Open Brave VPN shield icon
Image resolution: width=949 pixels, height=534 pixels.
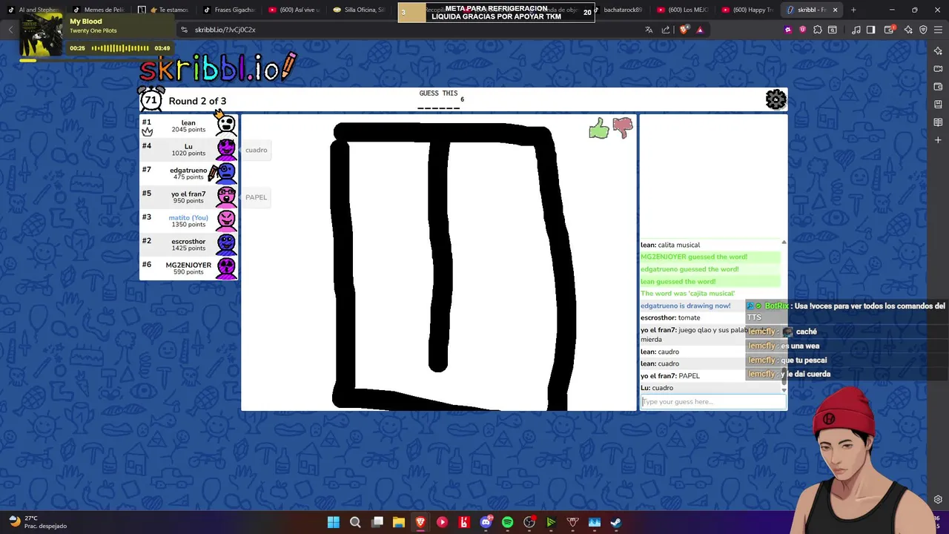click(923, 30)
